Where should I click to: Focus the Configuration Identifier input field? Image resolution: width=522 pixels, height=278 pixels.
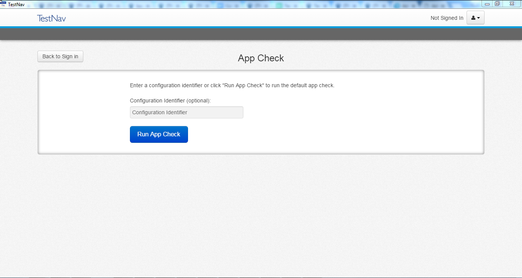[186, 112]
